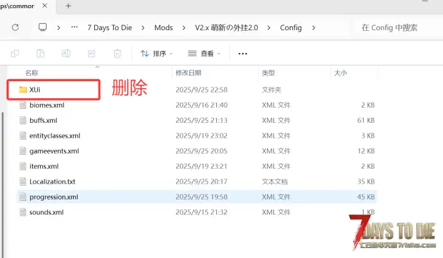
Task: Click the date 2025/9/15 21:32
Action: (x=202, y=212)
